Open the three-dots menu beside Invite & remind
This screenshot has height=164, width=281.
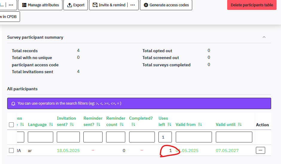click(x=133, y=5)
